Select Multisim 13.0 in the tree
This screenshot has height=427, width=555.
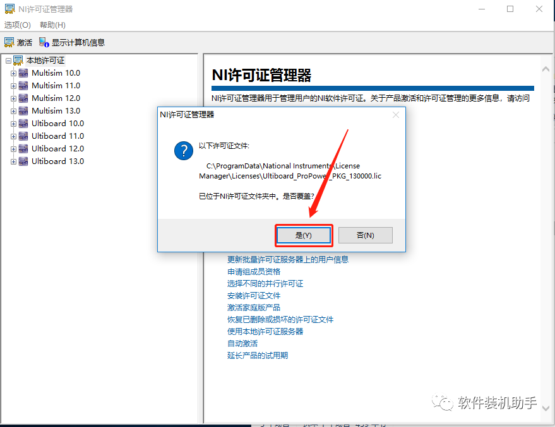tap(56, 111)
